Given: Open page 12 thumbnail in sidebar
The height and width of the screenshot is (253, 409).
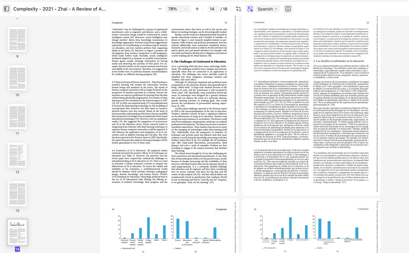Looking at the screenshot, I should pos(17,155).
